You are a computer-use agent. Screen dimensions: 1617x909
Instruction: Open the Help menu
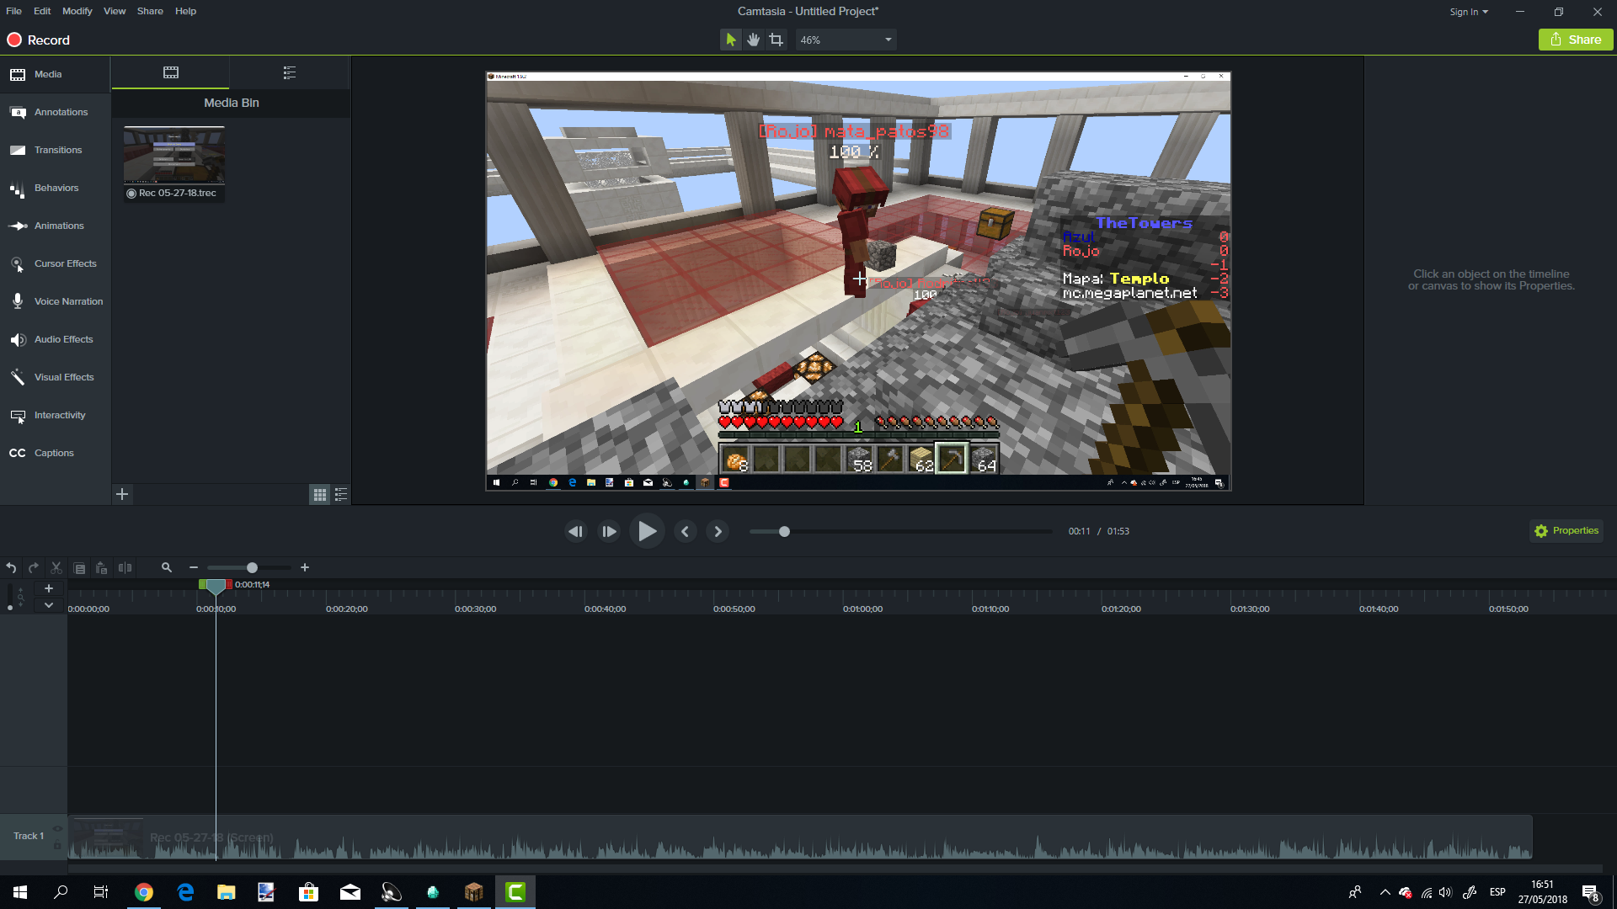[x=185, y=11]
